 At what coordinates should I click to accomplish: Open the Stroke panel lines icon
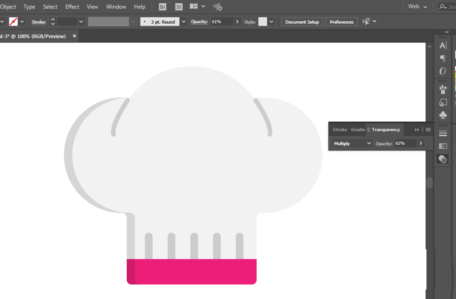pyautogui.click(x=443, y=134)
